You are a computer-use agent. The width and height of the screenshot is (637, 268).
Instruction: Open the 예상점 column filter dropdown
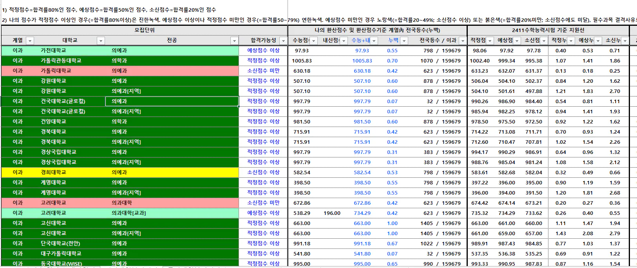517,41
